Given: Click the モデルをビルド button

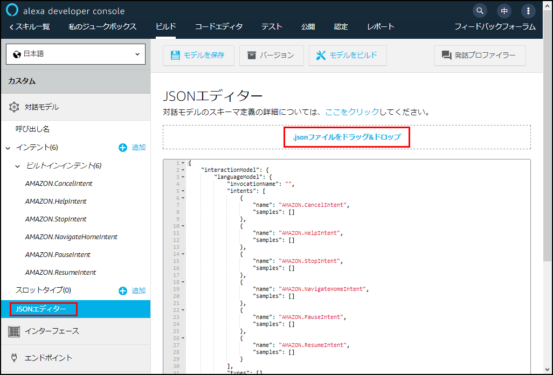Looking at the screenshot, I should 348,55.
